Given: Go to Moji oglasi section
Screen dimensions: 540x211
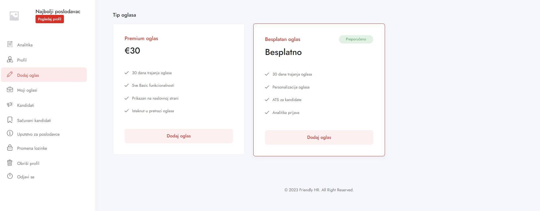Looking at the screenshot, I should 27,90.
